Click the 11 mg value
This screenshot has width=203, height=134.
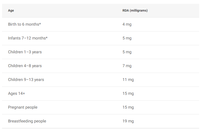(x=128, y=80)
